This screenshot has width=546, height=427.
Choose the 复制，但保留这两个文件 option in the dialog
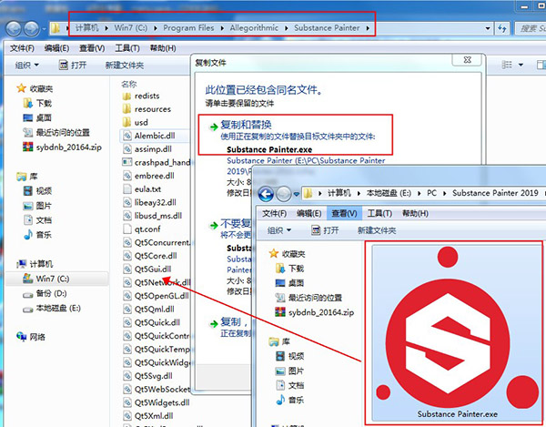point(234,321)
